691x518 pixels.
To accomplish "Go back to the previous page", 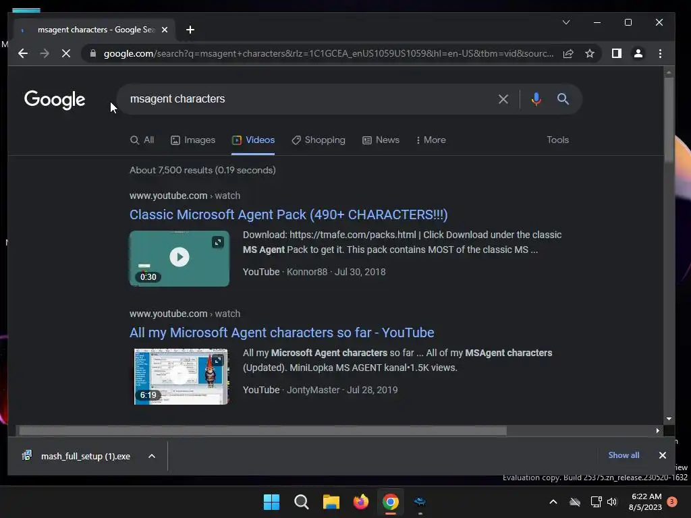I will pos(23,54).
